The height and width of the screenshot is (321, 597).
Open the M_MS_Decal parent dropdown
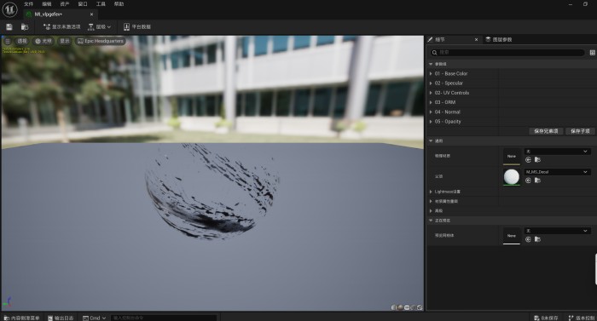click(x=558, y=172)
